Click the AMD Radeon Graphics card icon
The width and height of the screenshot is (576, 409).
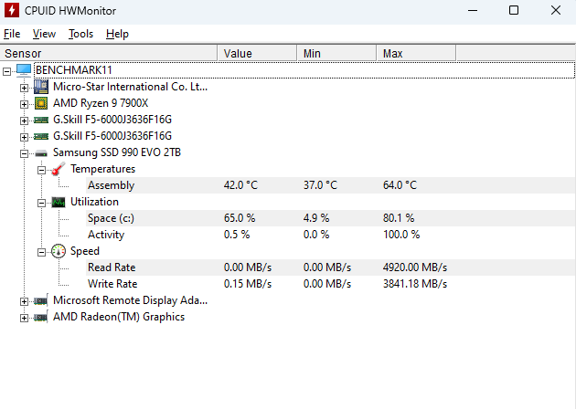click(41, 317)
